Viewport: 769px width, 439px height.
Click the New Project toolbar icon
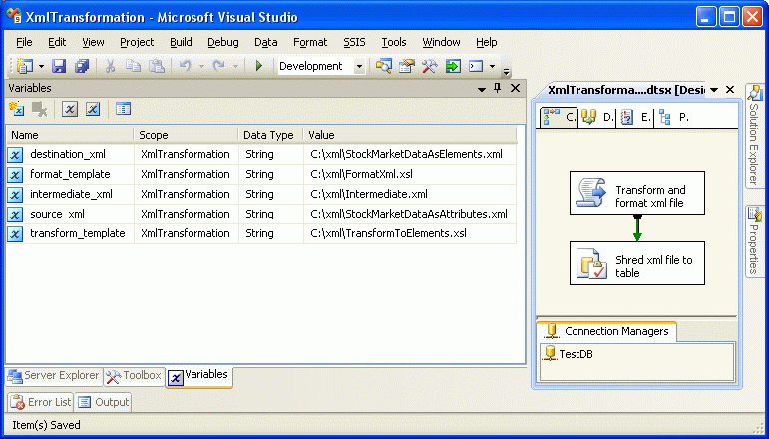tap(25, 66)
